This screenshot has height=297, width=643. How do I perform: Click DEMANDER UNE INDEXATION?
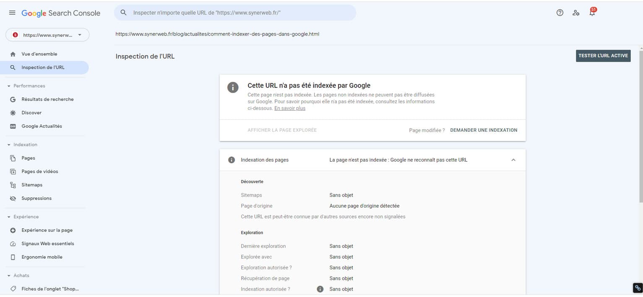[484, 130]
